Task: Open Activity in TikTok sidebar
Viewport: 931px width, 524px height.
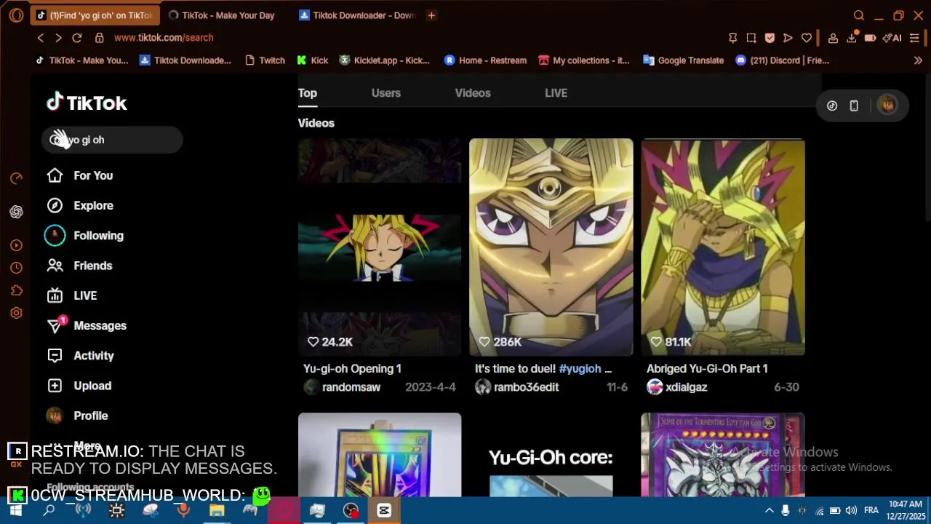Action: [x=81, y=356]
